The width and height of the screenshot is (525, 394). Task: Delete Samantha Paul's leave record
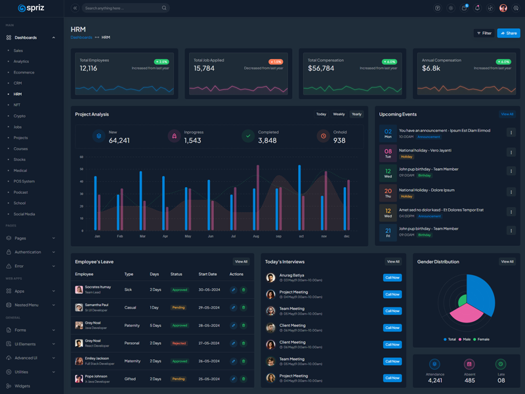pos(243,307)
